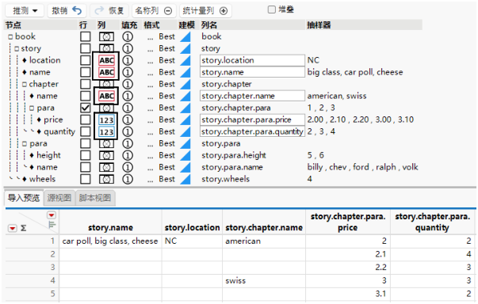
Task: Collapse the para node above height
Action: tap(25, 143)
